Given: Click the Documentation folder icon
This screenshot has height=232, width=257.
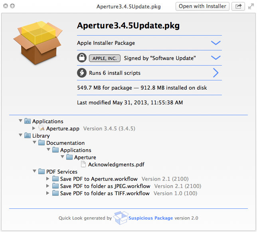Looking at the screenshot, I should pos(42,143).
